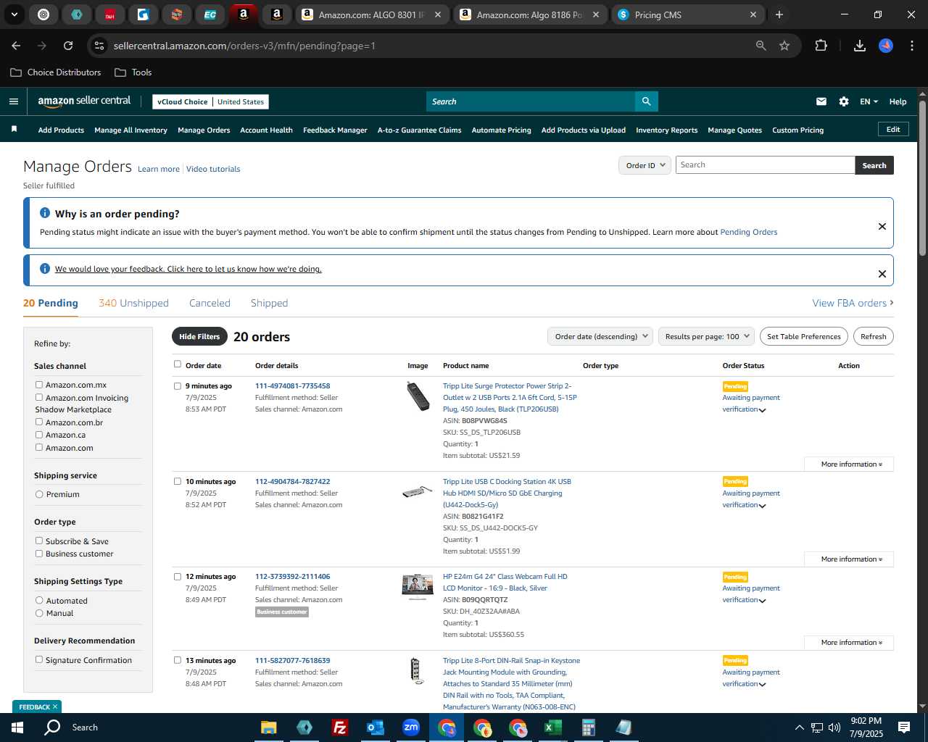Select order 111-4974081-7735458 checkbox

pyautogui.click(x=178, y=386)
